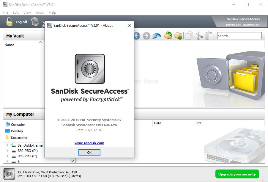268x182 pixels.
Task: Click the 'USB Flash Drive, Vault Protection: AES128' text
Action: 47,172
